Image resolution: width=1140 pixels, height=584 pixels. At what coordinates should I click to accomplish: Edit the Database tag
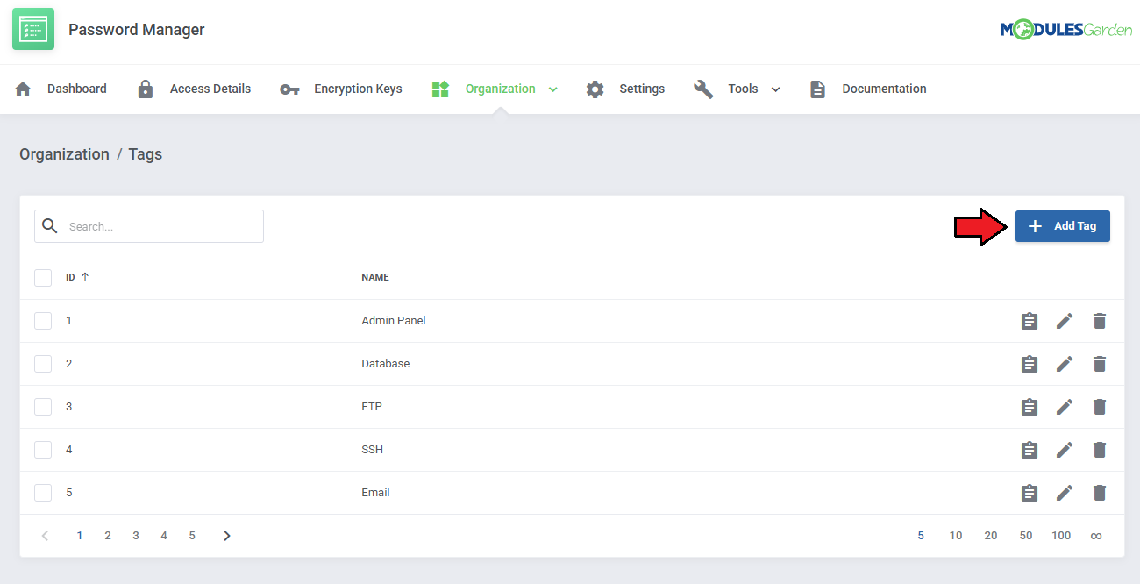point(1065,364)
